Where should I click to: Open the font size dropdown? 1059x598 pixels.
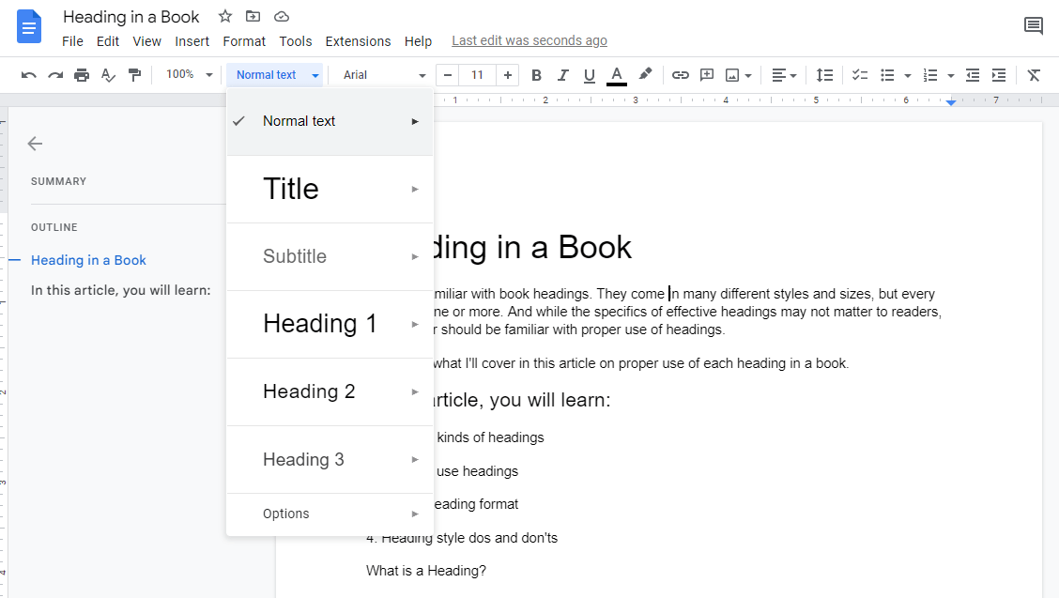pyautogui.click(x=477, y=75)
